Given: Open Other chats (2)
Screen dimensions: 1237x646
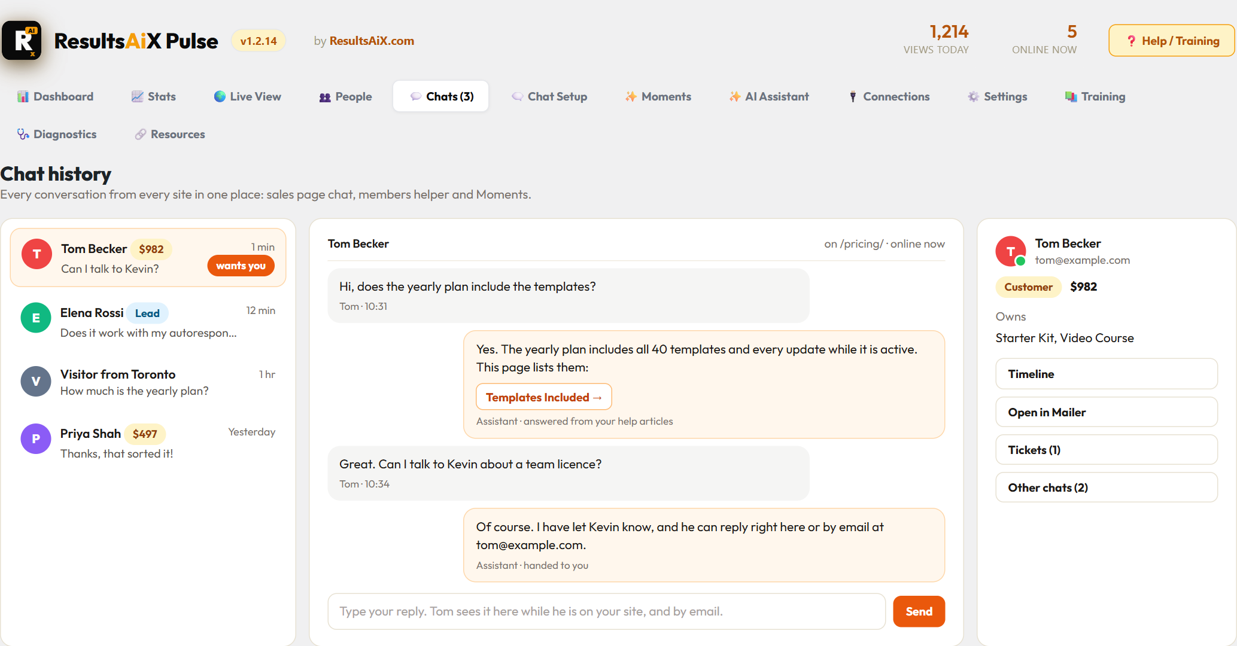Looking at the screenshot, I should (1107, 487).
